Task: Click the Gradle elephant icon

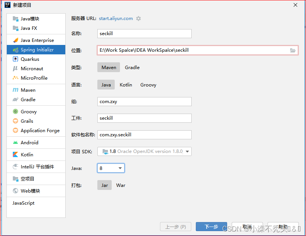Action: click(15, 99)
